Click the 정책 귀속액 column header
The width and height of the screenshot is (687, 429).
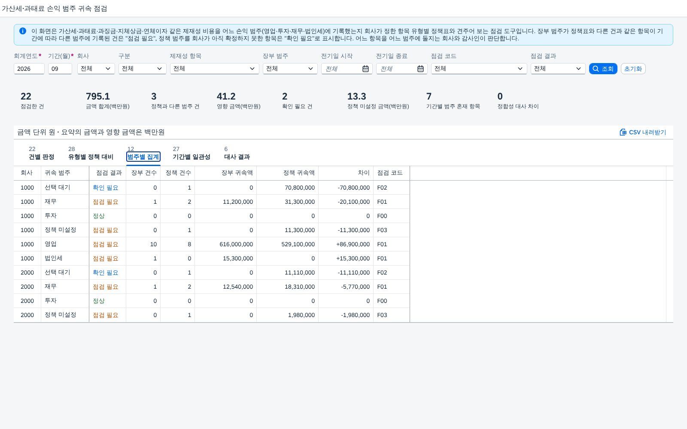[287, 173]
